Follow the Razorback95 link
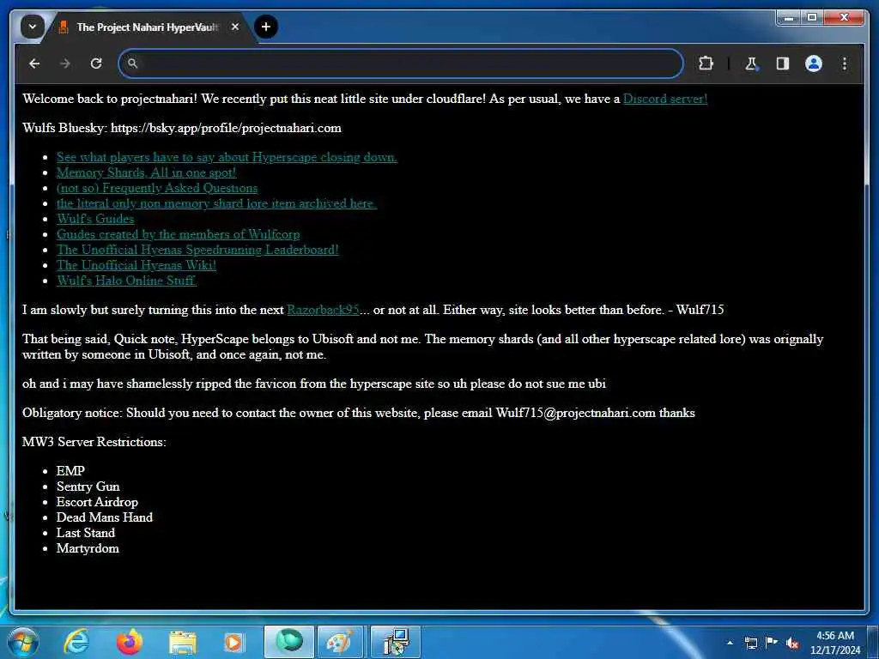The image size is (879, 659). tap(323, 310)
